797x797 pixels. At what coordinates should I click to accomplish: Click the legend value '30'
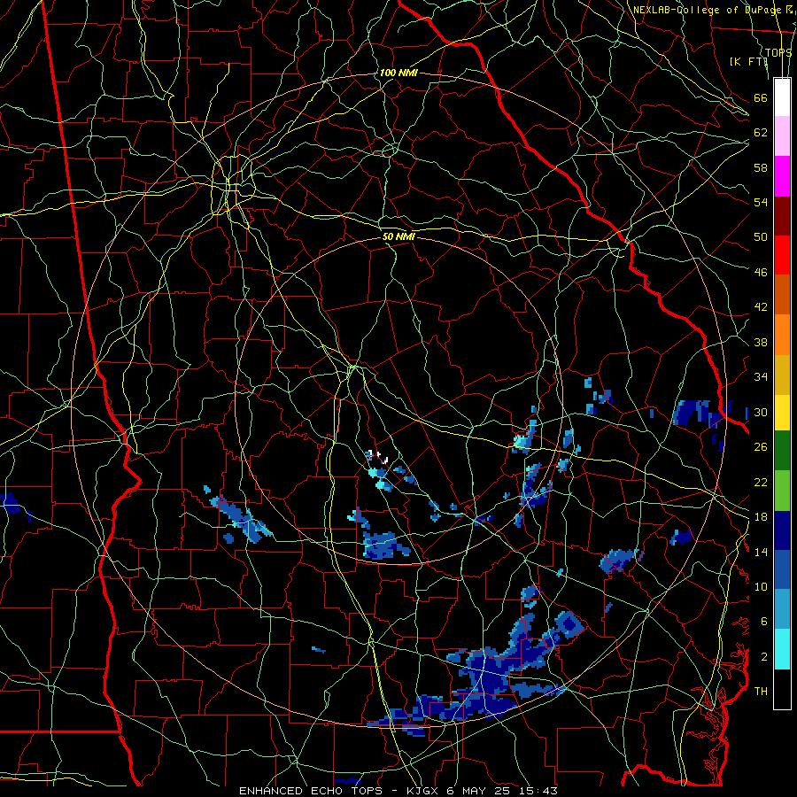(x=761, y=412)
